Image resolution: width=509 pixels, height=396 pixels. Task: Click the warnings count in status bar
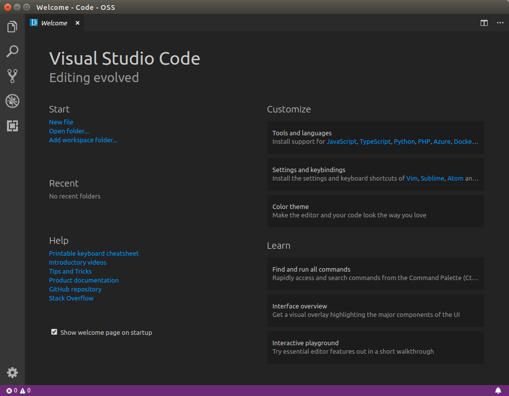(25, 391)
